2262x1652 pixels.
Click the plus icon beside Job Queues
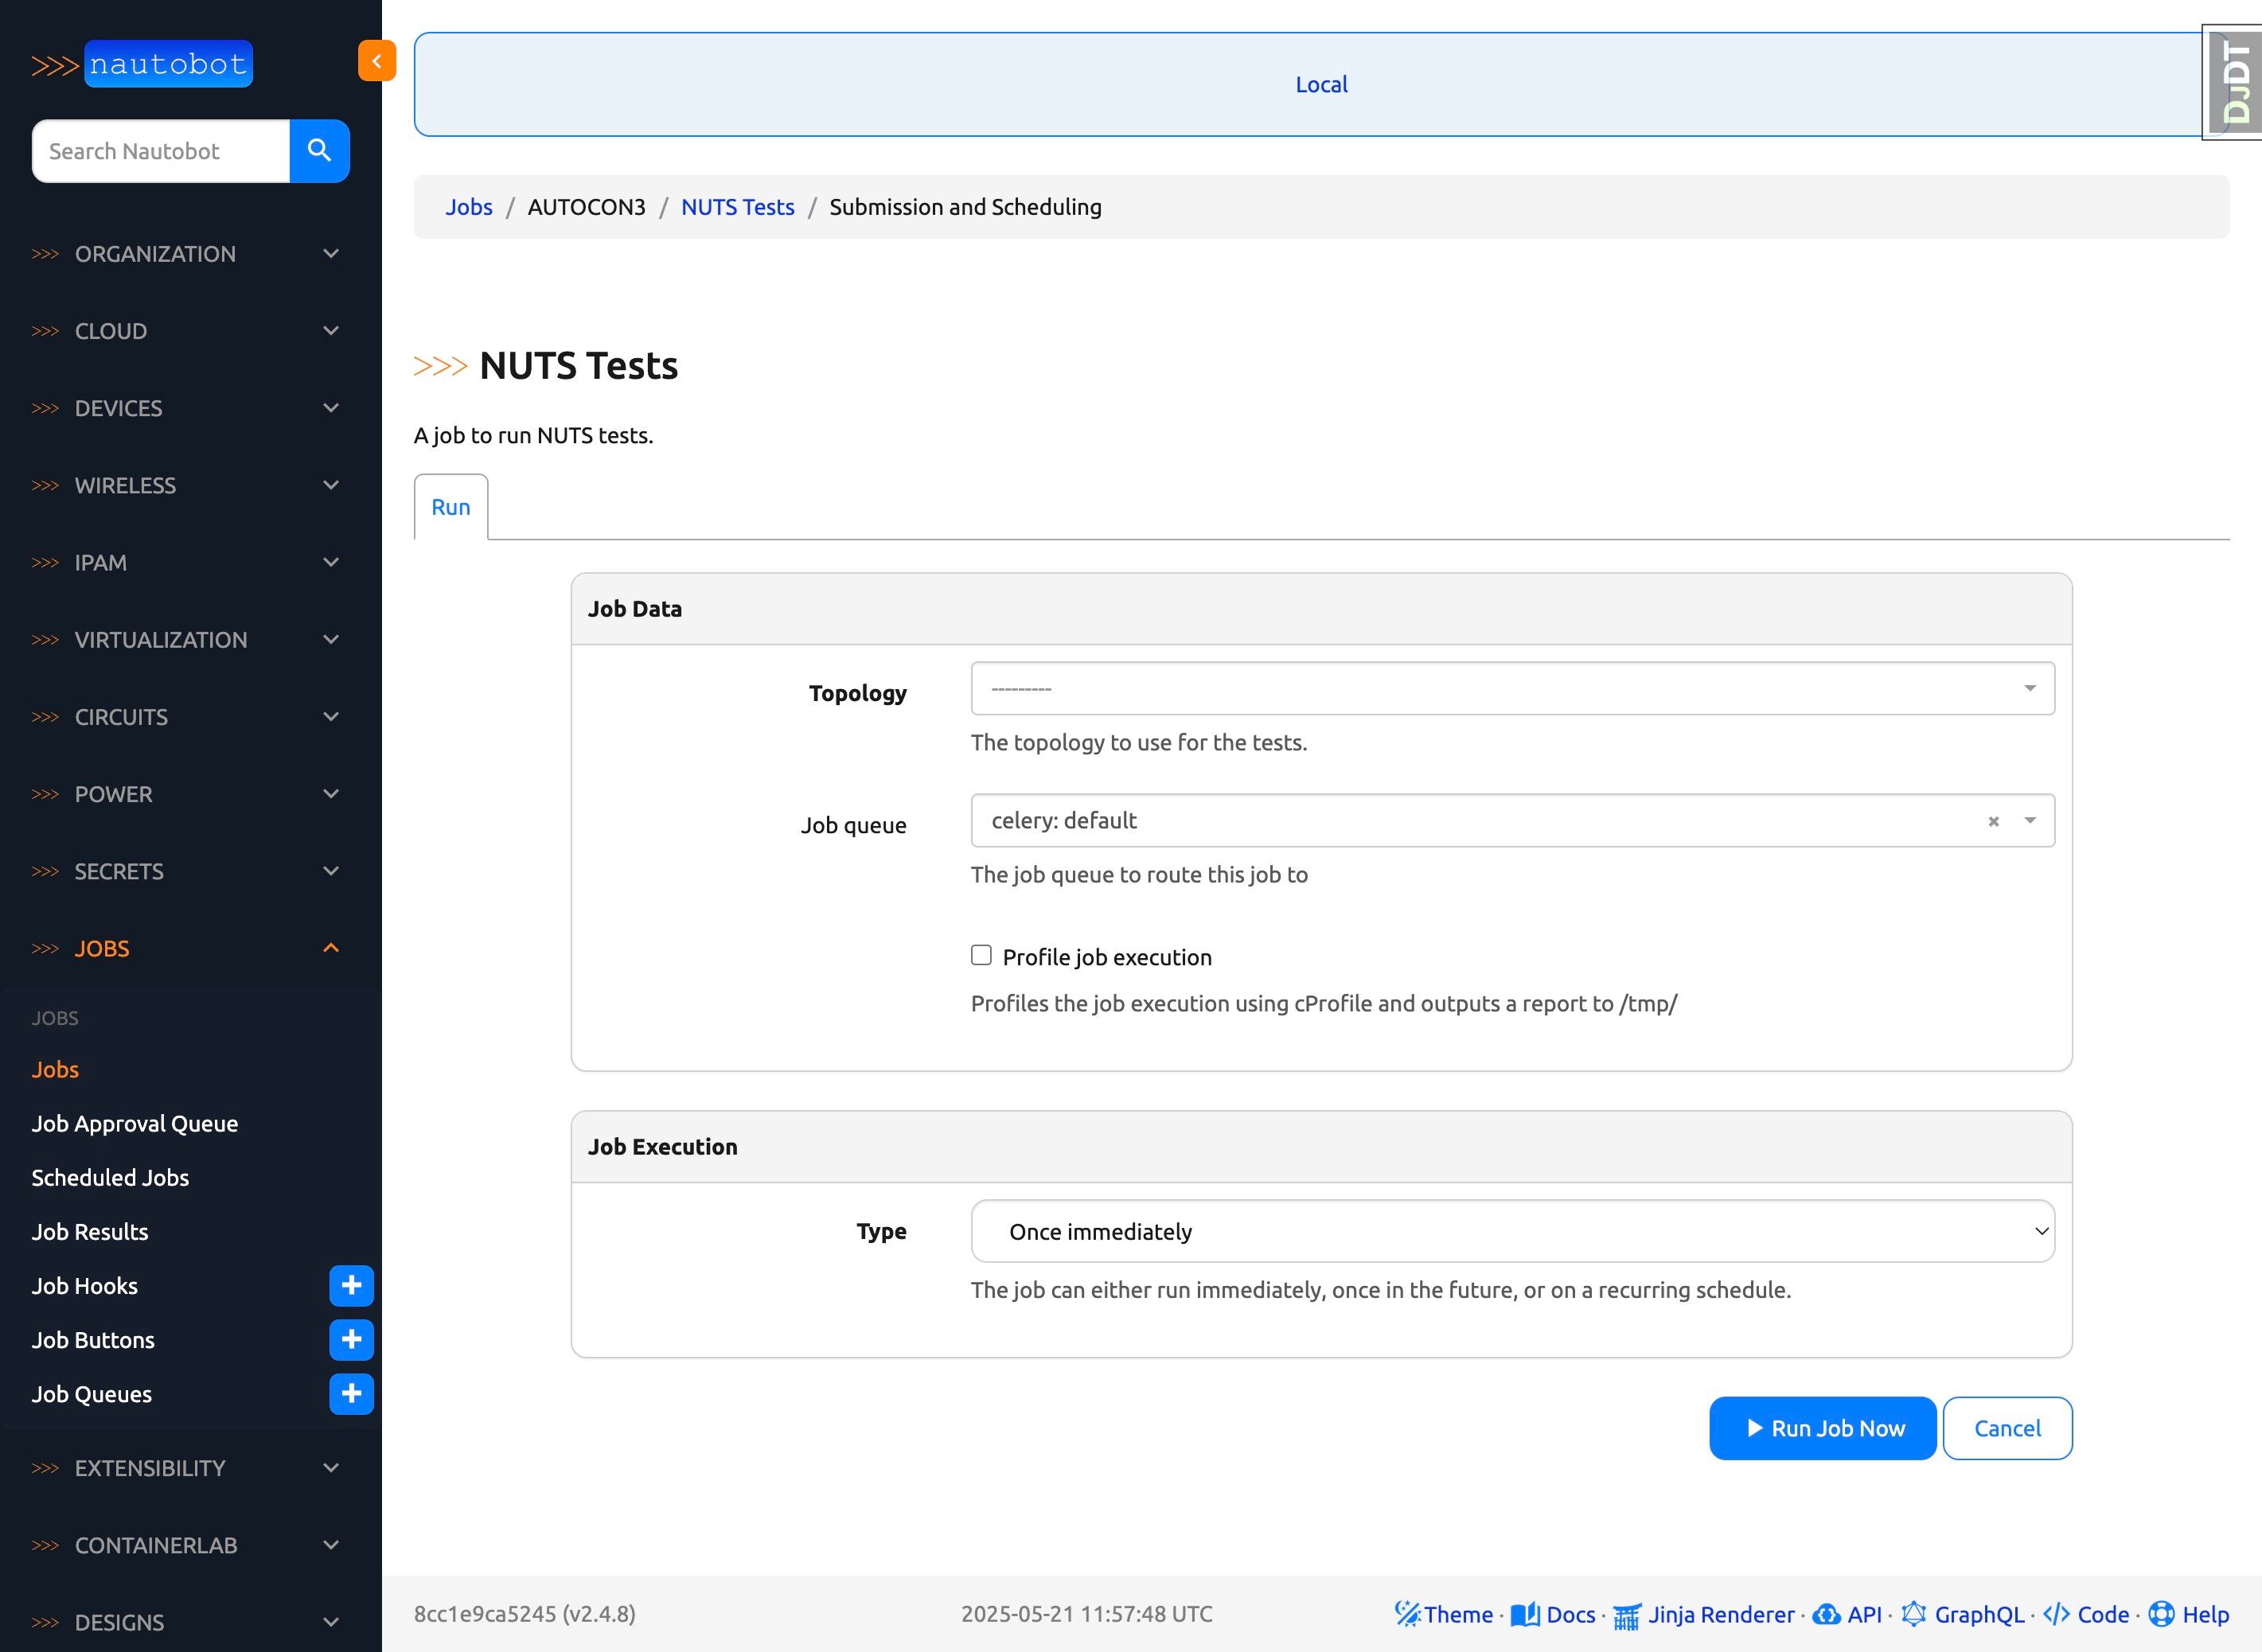[x=351, y=1394]
